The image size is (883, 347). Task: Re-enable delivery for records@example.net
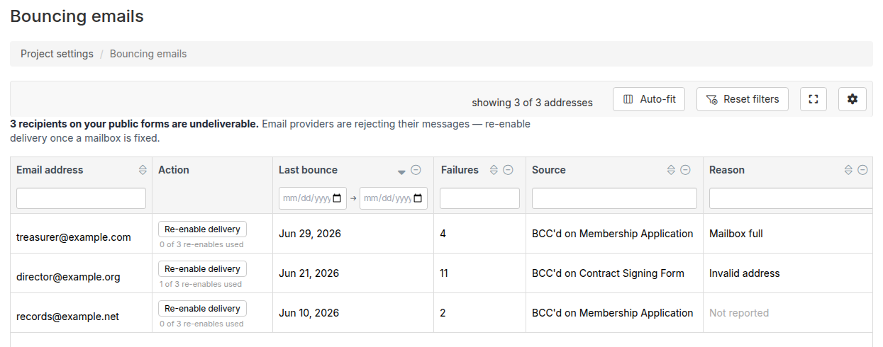[202, 308]
